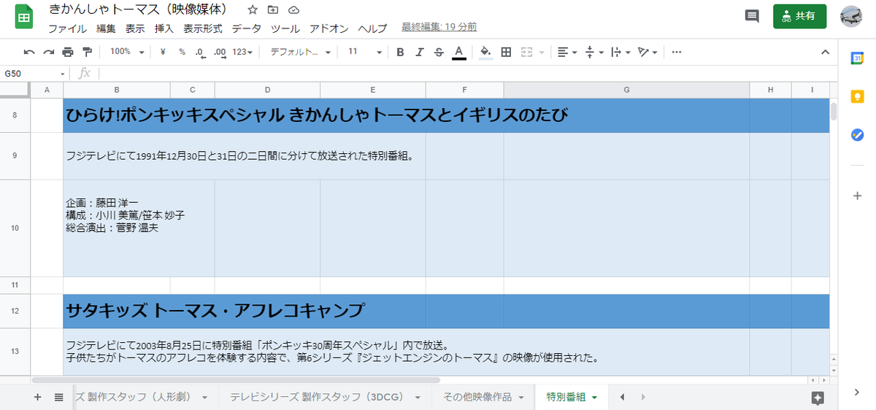The width and height of the screenshot is (876, 410).
Task: Open the アドオン menu
Action: pyautogui.click(x=329, y=28)
